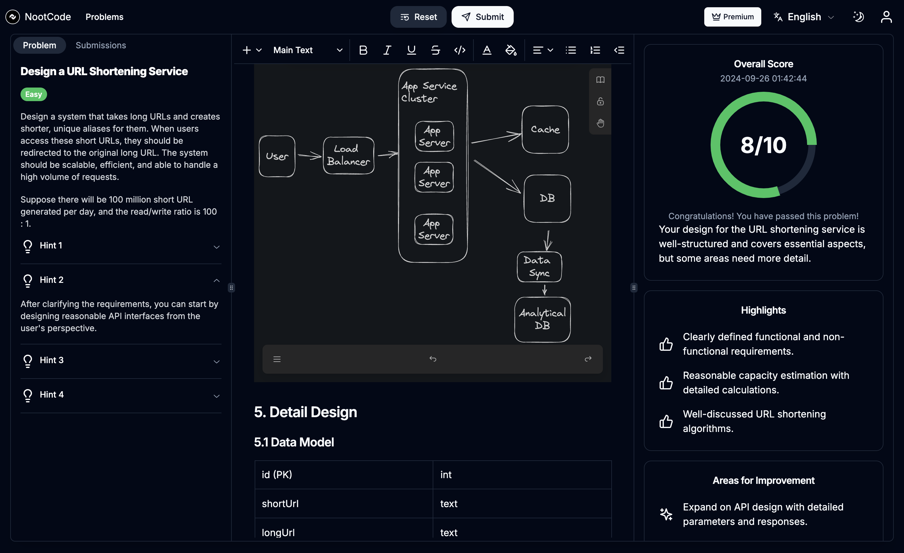Open the Main Text style dropdown
Image resolution: width=904 pixels, height=553 pixels.
tap(307, 50)
